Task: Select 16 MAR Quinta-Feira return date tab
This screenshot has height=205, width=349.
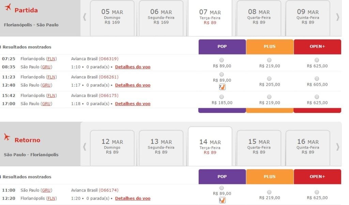Action: [308, 147]
